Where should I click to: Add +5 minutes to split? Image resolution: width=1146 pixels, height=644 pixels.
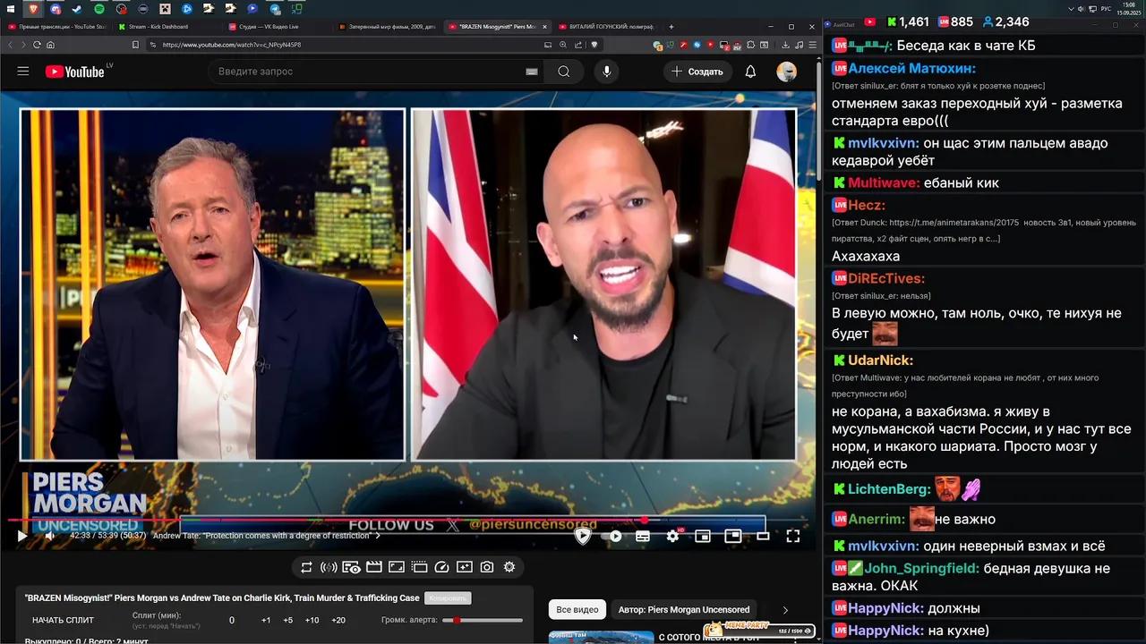(287, 620)
